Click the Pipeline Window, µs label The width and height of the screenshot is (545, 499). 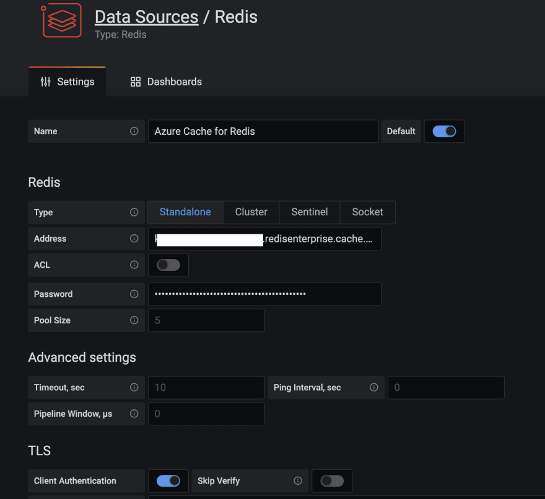pos(73,414)
